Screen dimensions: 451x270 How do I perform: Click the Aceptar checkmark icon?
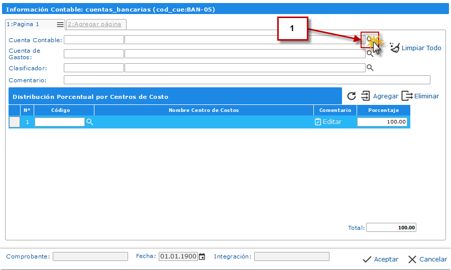click(367, 259)
